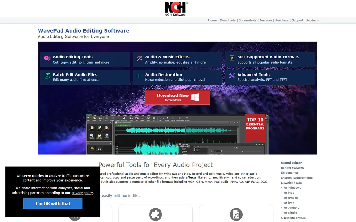Open Download Now sidebar link

tap(292, 183)
